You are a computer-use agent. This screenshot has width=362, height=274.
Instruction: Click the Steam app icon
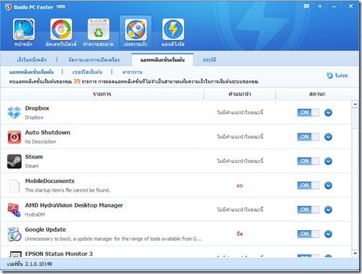pos(14,161)
